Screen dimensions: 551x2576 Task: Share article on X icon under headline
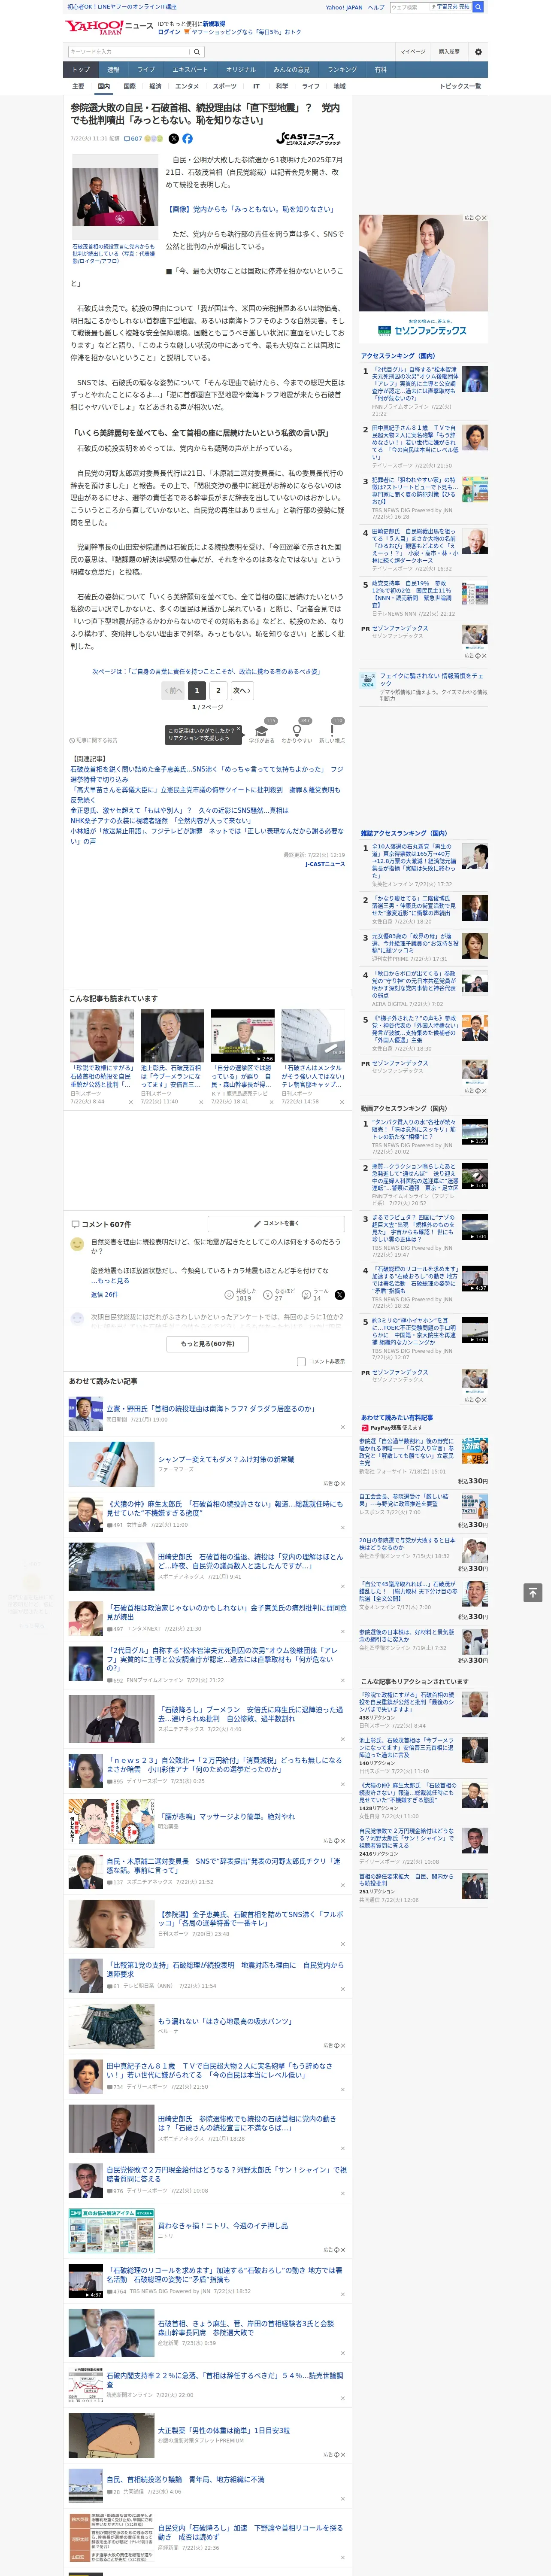pos(174,139)
